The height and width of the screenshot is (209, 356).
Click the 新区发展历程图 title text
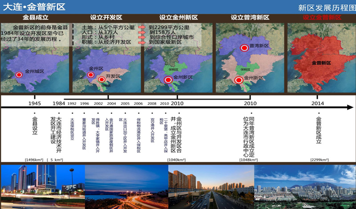point(326,7)
